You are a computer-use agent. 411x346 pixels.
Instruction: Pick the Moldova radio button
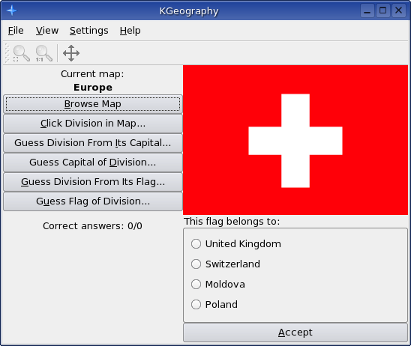point(218,284)
